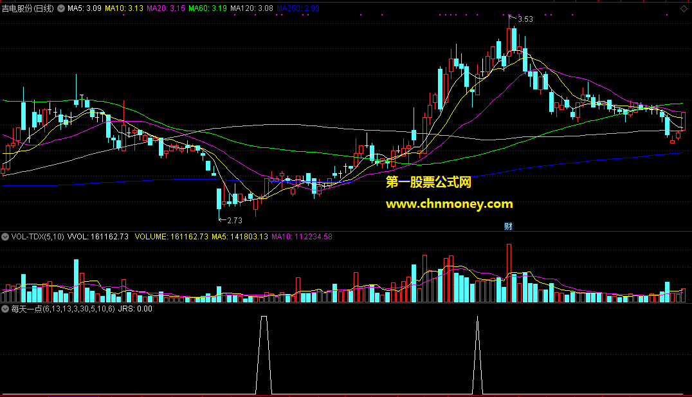Select the MA10: 3.13 label

(x=124, y=8)
